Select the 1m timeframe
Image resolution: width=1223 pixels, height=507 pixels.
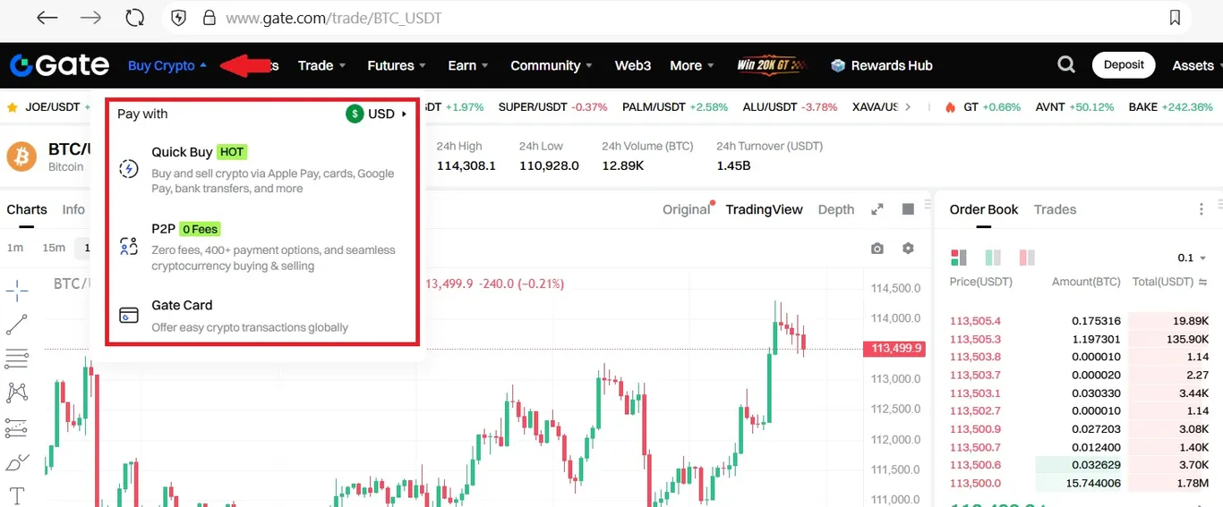[x=15, y=248]
